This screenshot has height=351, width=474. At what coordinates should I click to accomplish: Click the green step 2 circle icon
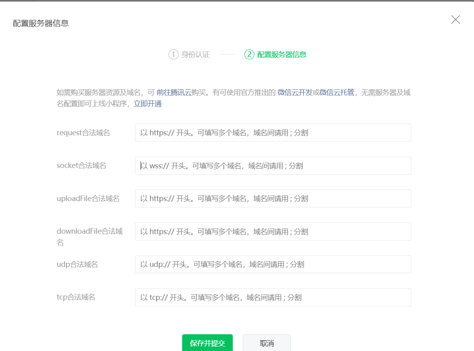point(248,55)
